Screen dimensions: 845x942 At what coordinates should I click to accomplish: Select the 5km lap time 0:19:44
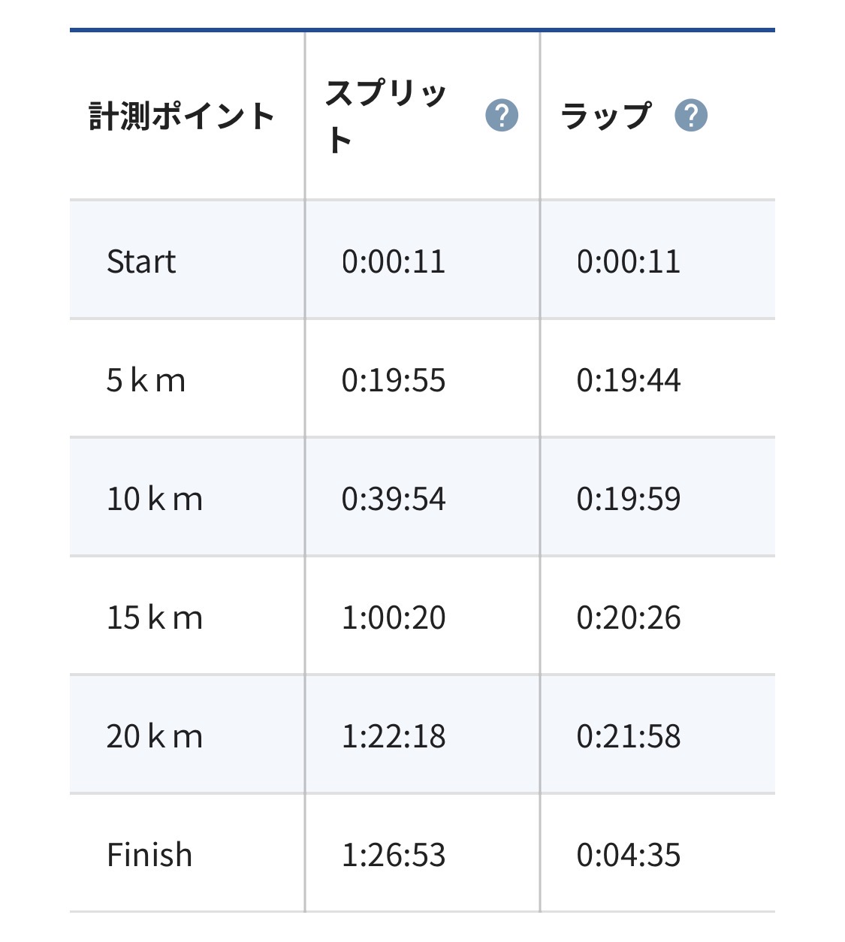point(629,380)
